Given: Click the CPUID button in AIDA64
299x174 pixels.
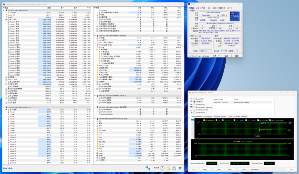Looking at the screenshot, I should [x=244, y=169].
